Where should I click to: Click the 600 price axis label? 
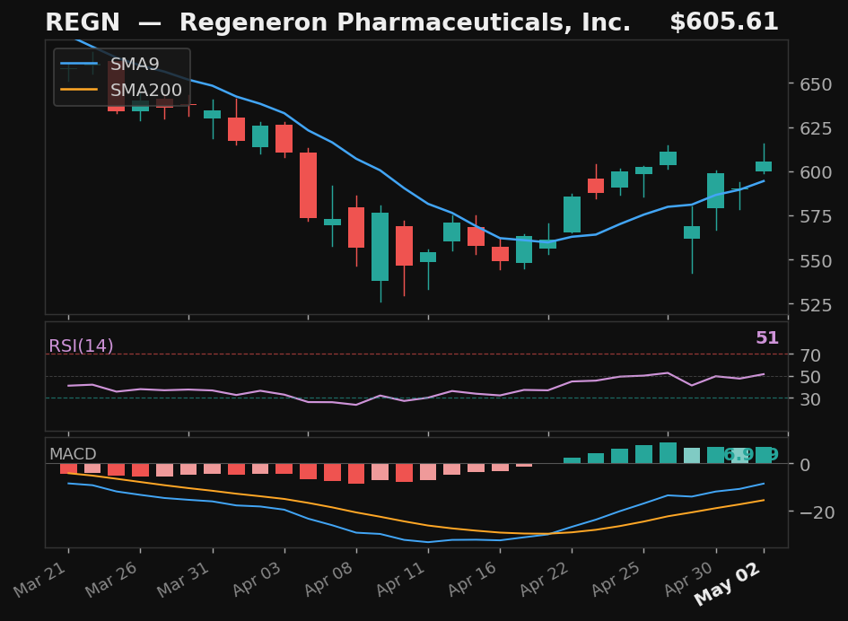816,172
